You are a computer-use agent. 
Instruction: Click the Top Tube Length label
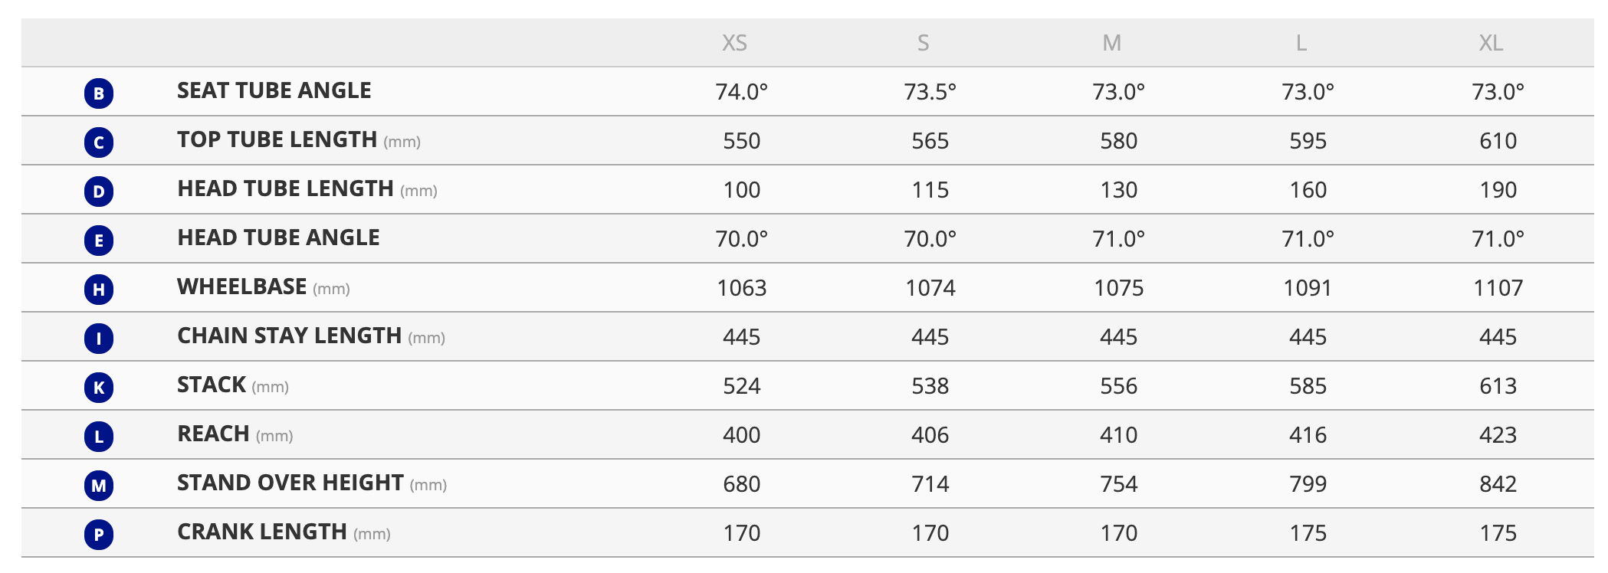click(x=277, y=139)
